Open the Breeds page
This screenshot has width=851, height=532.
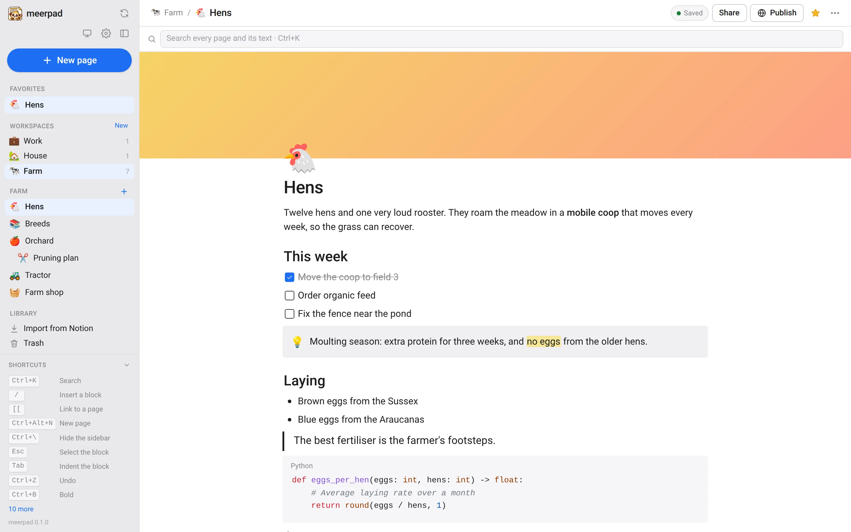click(69, 224)
